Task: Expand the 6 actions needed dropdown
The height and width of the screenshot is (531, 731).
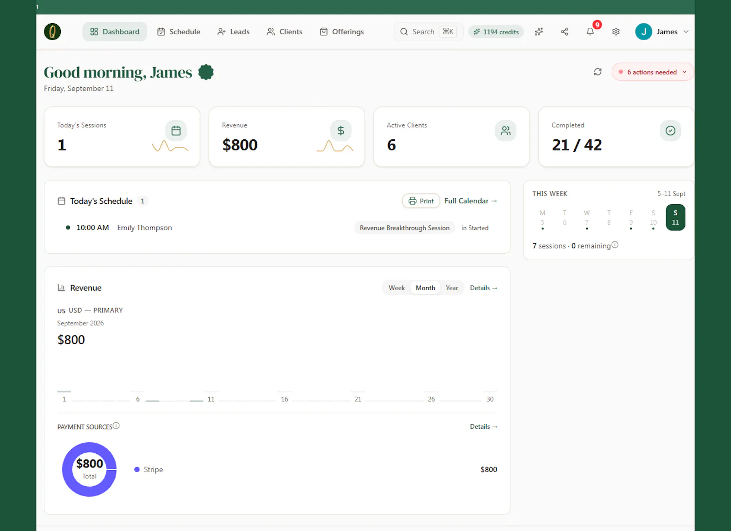Action: click(652, 72)
